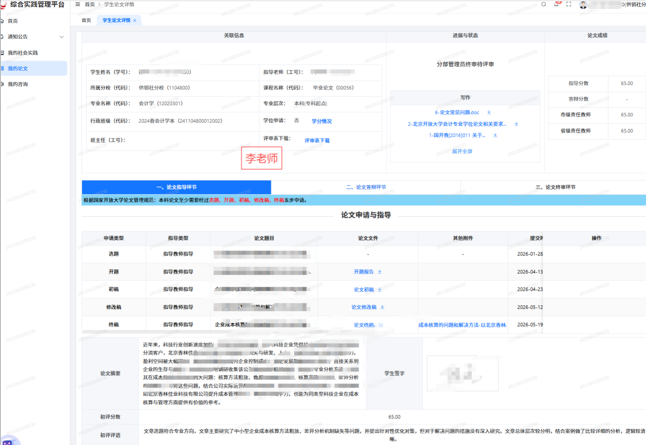This screenshot has height=445, width=646.
Task: Open the 论文初稿 file link
Action: (364, 290)
